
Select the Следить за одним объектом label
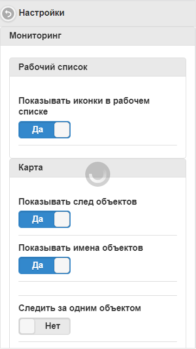[x=79, y=308]
